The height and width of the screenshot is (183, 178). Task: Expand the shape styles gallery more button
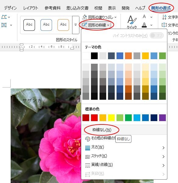[76, 25]
